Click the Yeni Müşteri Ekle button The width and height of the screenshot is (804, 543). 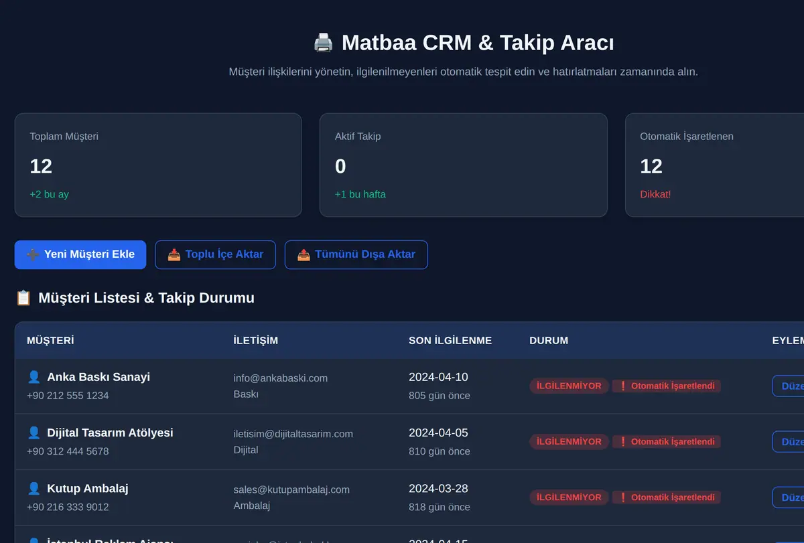point(80,254)
